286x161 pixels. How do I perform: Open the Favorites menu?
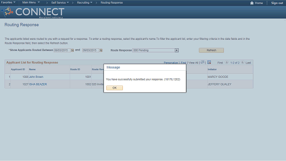pyautogui.click(x=8, y=3)
